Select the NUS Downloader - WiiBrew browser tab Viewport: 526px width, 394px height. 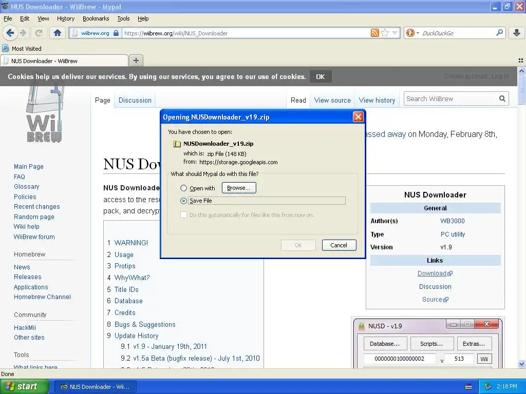tap(64, 61)
